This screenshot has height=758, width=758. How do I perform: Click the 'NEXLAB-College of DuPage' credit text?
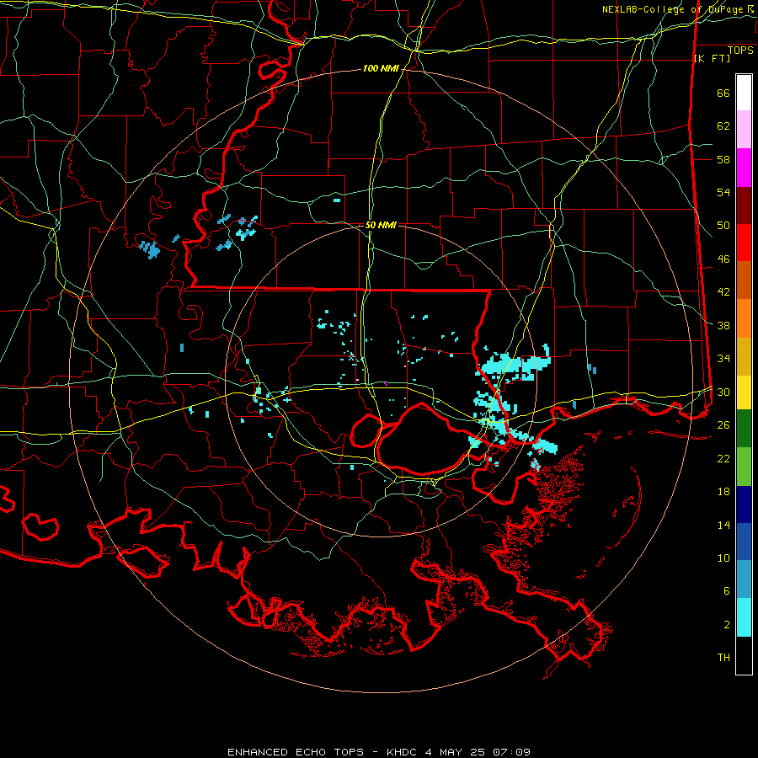point(673,9)
